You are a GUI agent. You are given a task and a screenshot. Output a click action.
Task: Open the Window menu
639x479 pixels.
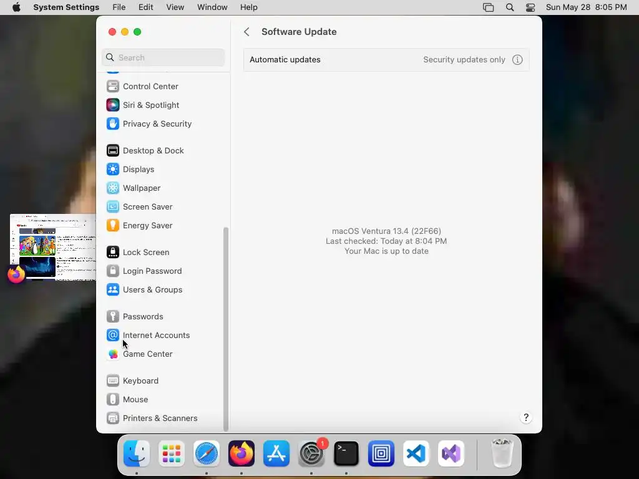(x=212, y=7)
